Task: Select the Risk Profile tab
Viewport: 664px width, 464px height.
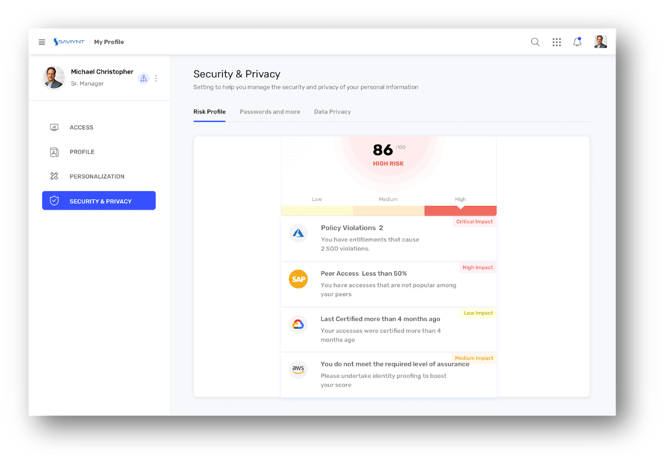Action: tap(210, 112)
